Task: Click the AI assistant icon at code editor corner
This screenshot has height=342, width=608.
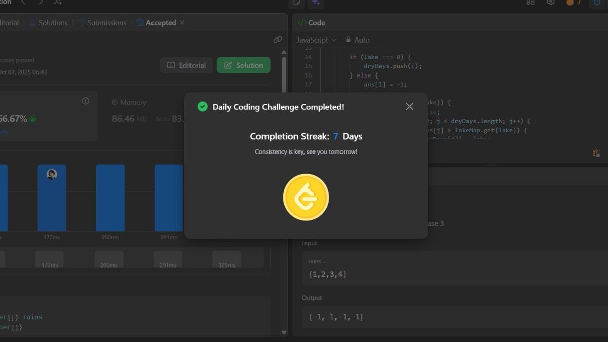Action: pos(596,153)
